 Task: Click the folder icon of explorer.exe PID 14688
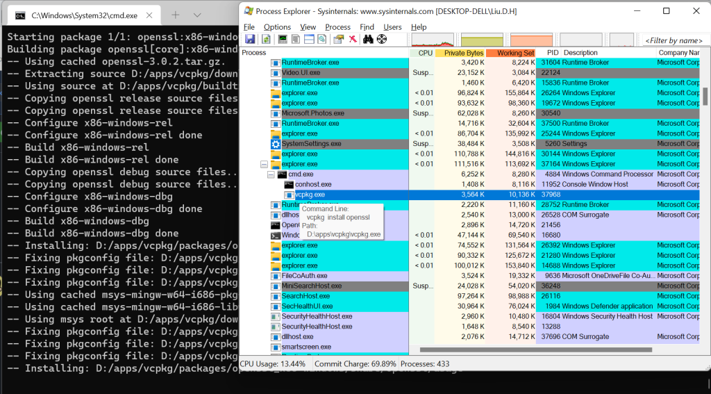click(x=276, y=265)
